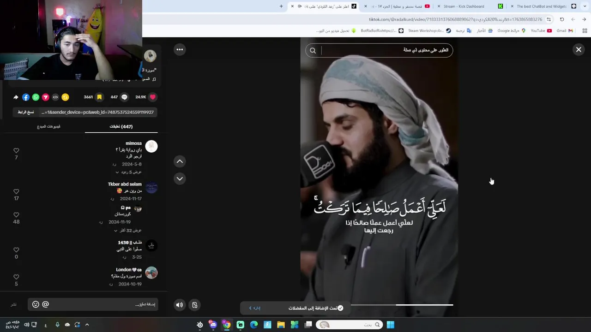Viewport: 591px width, 332px height.
Task: Toggle the auto-scroll icon beside volume
Action: click(195, 305)
